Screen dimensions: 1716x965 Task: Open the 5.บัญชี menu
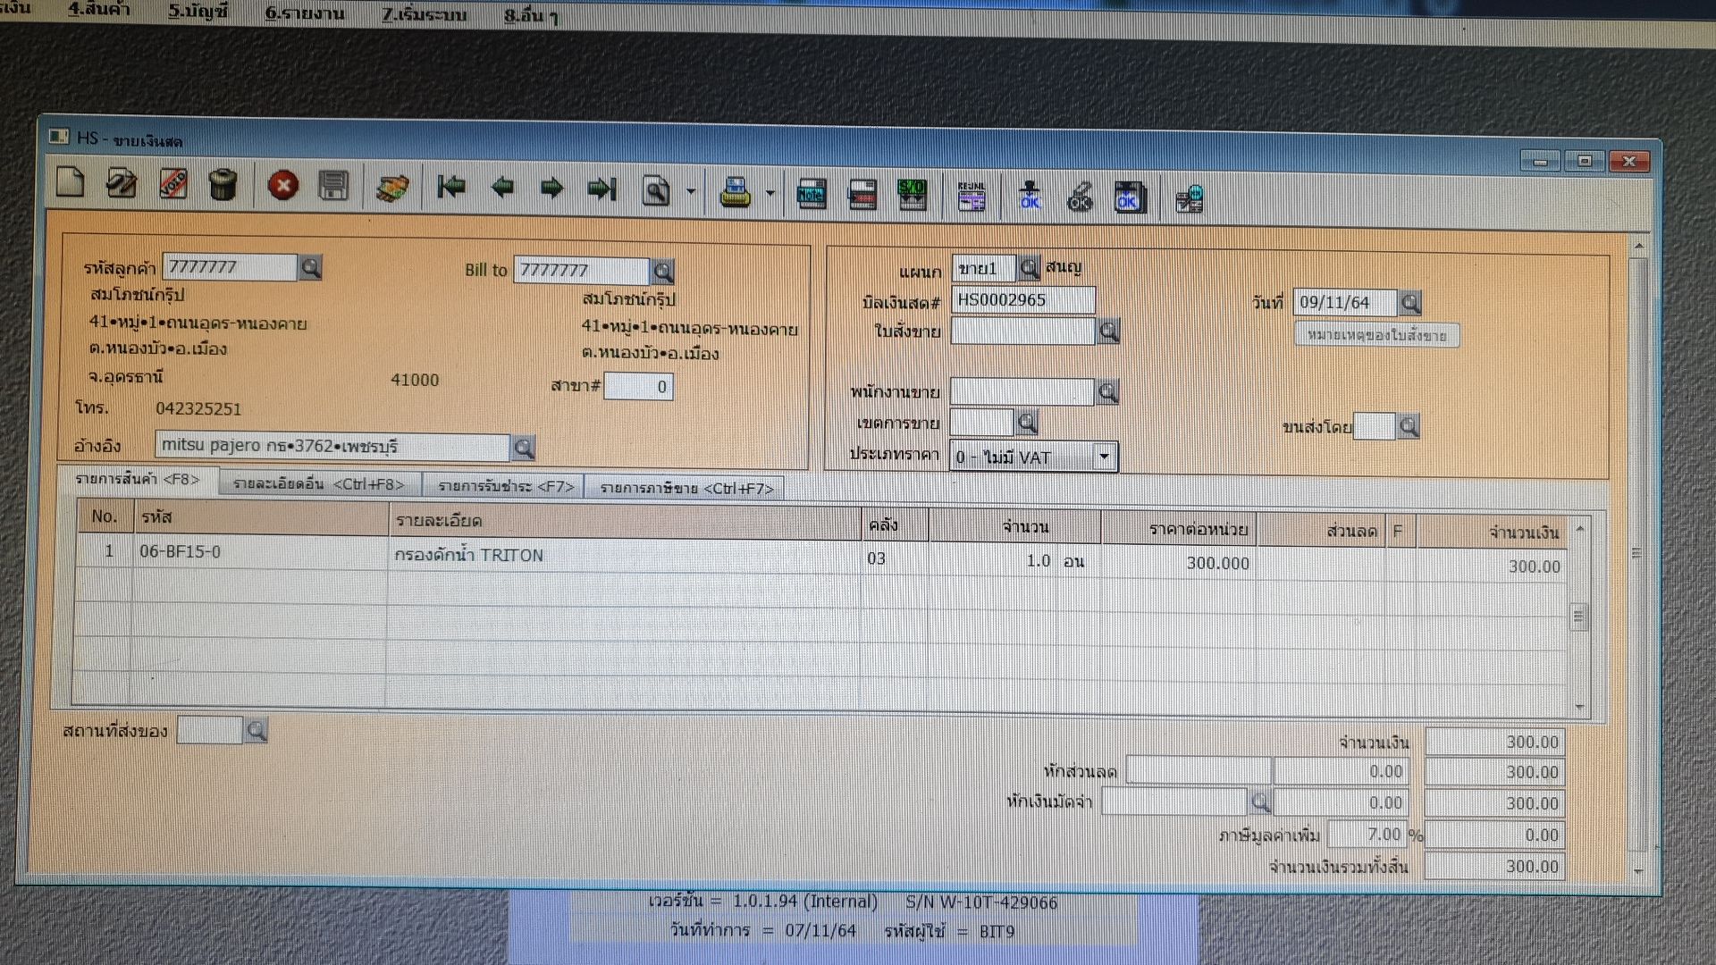click(x=198, y=12)
